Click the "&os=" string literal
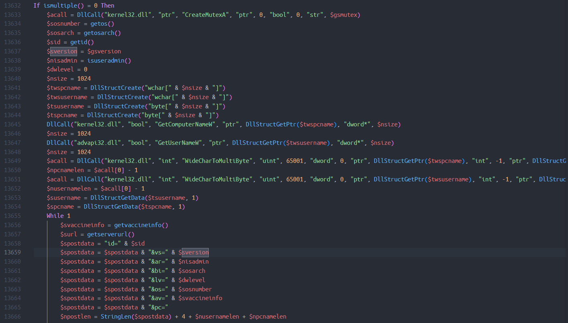The height and width of the screenshot is (323, 568). point(158,289)
